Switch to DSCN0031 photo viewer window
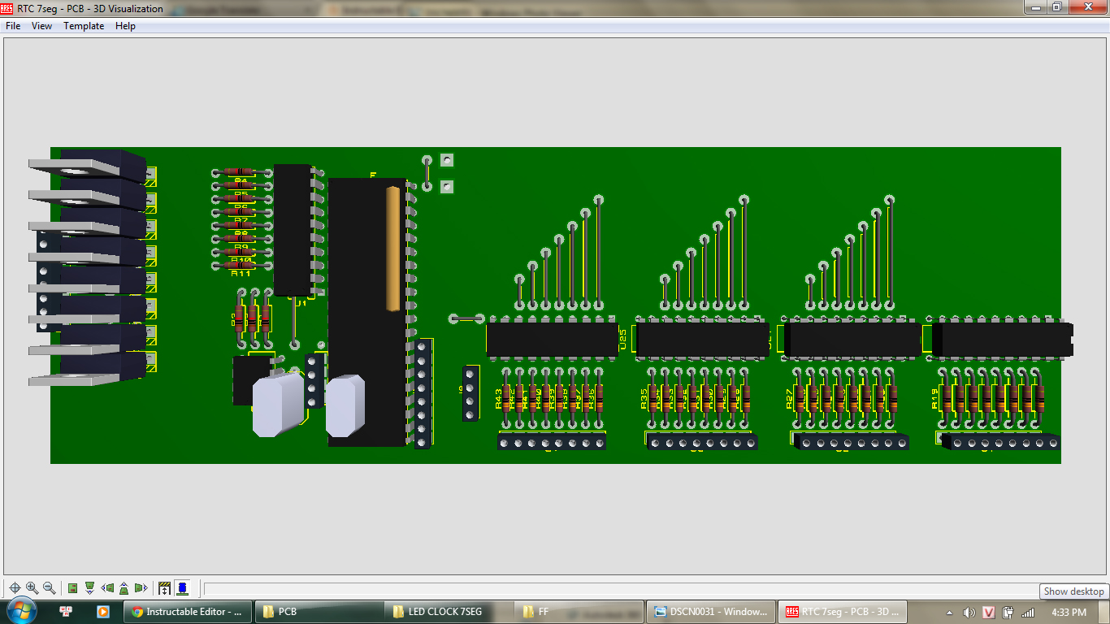 [x=711, y=611]
